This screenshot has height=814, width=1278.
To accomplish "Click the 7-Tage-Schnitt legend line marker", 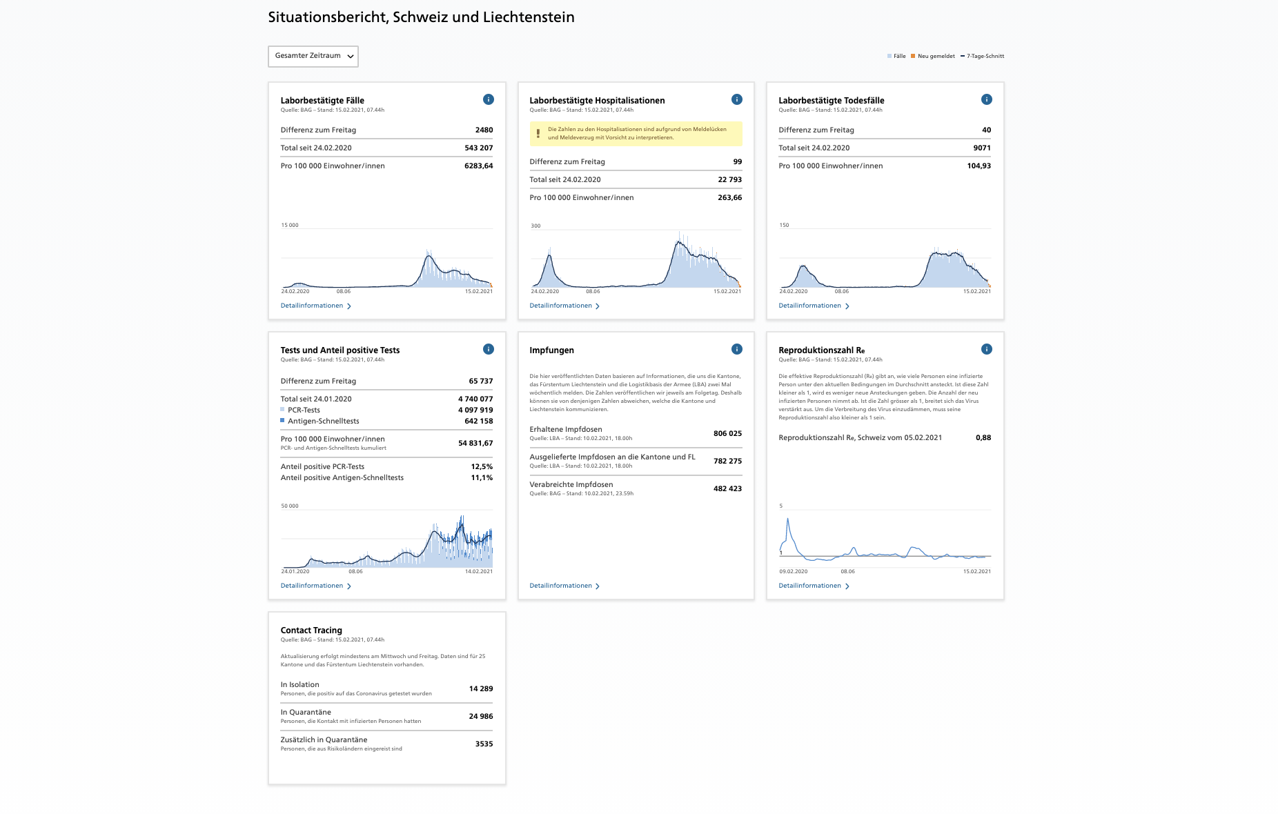I will 962,57.
